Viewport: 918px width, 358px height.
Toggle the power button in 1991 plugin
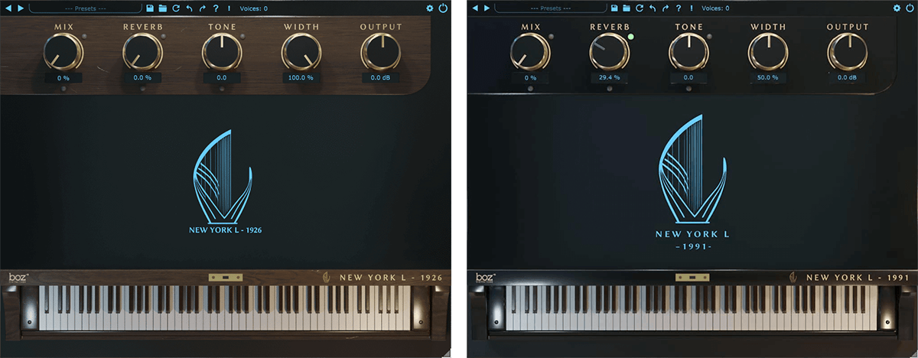(x=909, y=8)
